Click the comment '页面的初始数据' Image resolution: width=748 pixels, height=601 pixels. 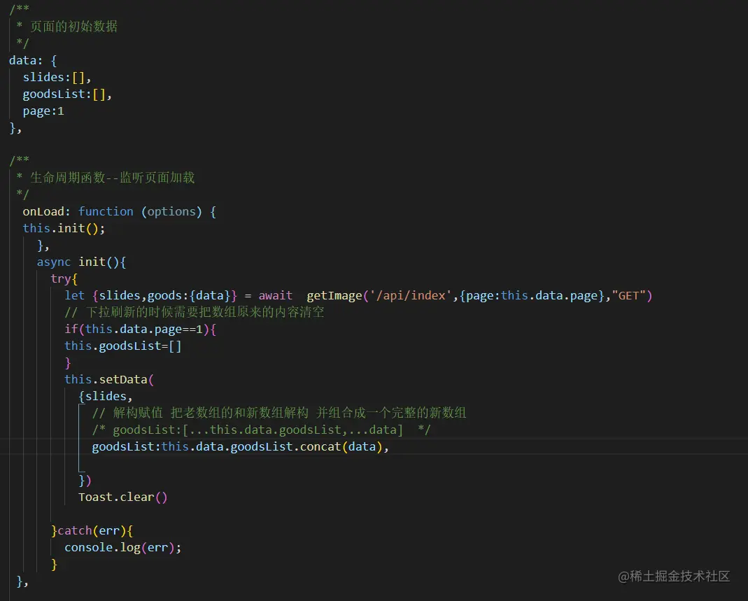(x=74, y=26)
